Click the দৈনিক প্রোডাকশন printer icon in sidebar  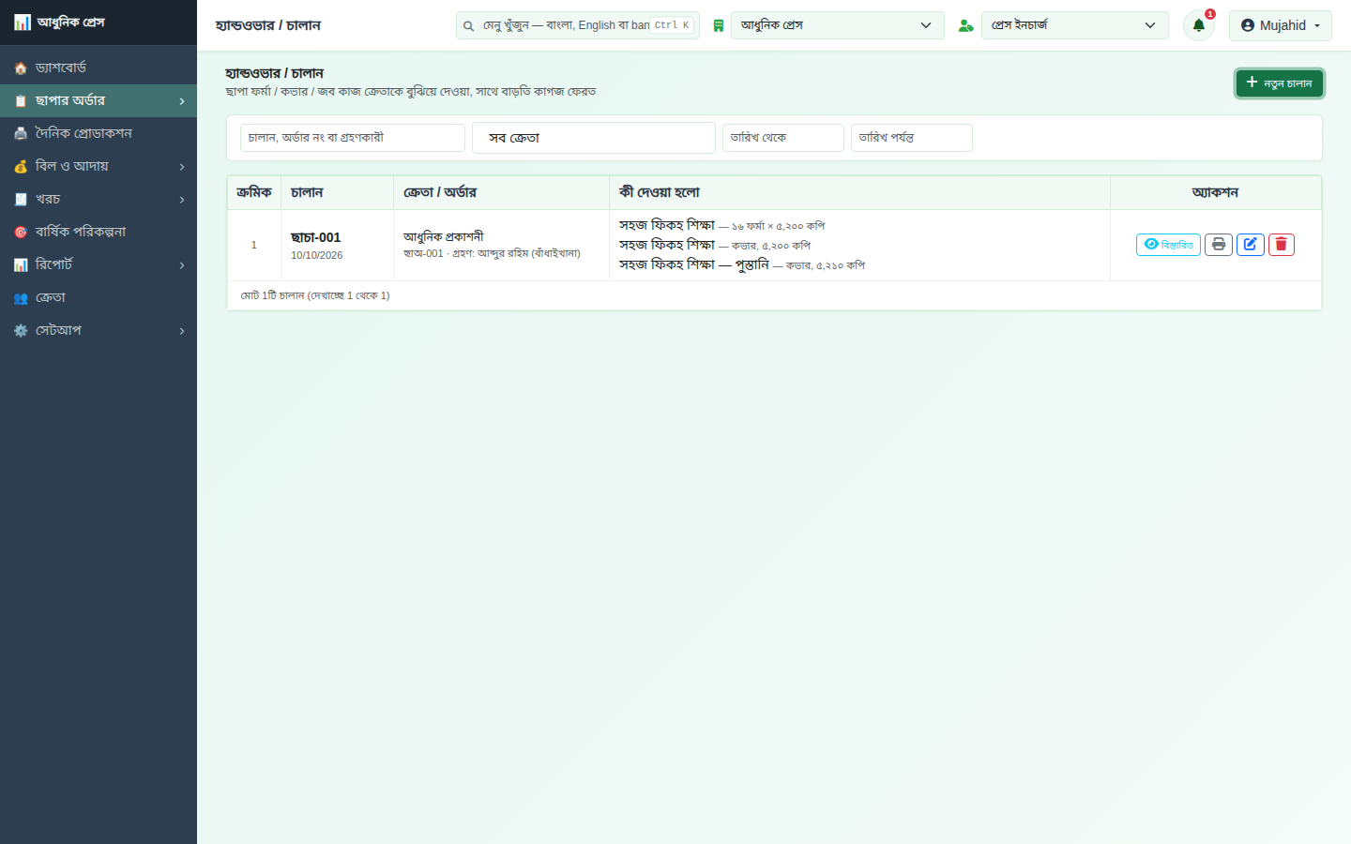[21, 133]
